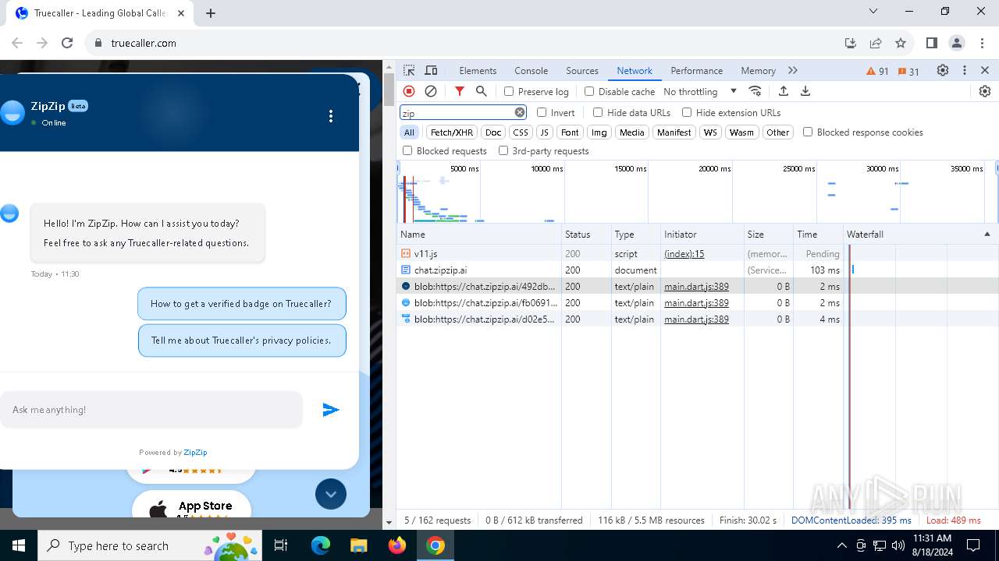
Task: Sort requests by Waterfall column
Action: coord(920,234)
